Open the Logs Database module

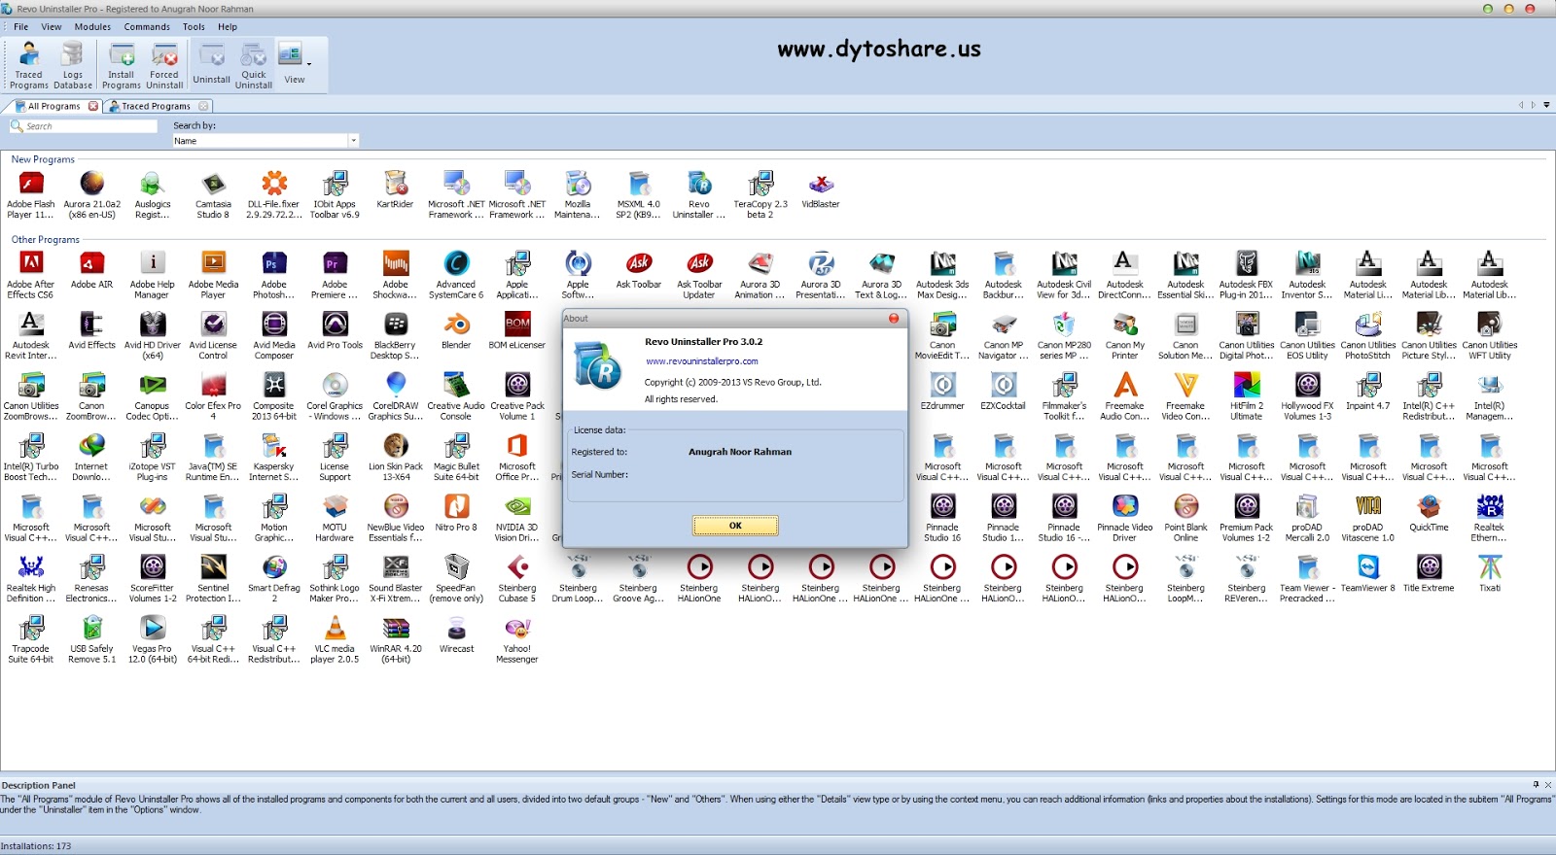click(73, 65)
